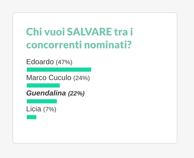
Task: Click the (22%) percentage value
Action: 76,93
